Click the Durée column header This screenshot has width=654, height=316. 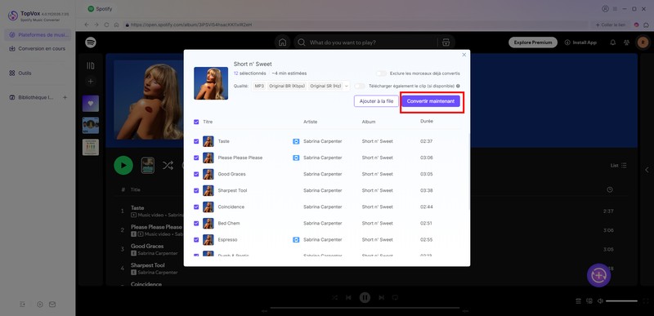pyautogui.click(x=427, y=121)
